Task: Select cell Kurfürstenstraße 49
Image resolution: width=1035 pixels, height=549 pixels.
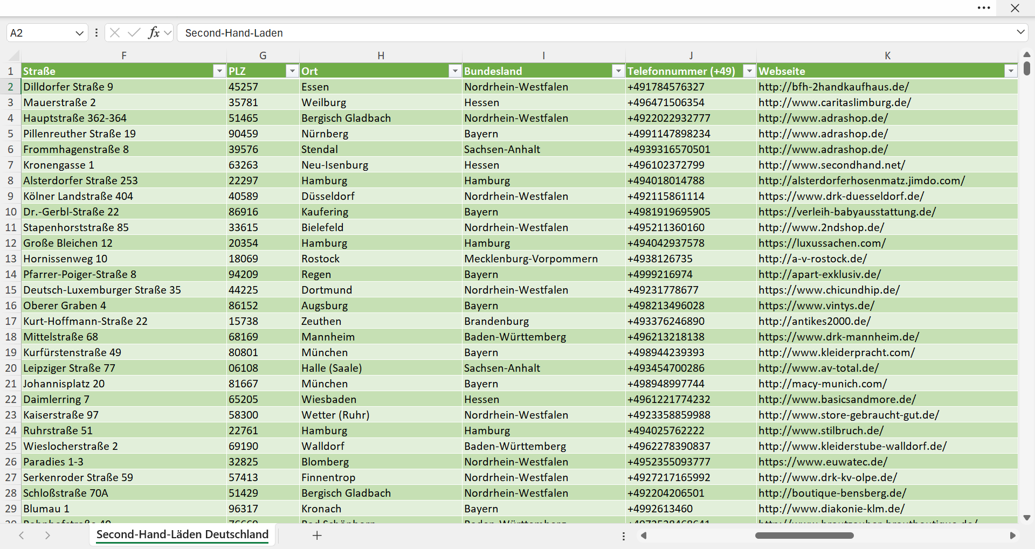Action: 124,352
